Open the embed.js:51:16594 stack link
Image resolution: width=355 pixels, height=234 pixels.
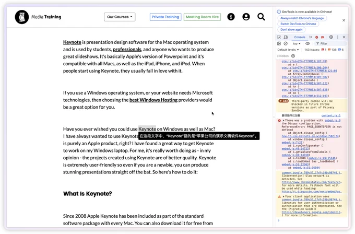tap(306, 168)
